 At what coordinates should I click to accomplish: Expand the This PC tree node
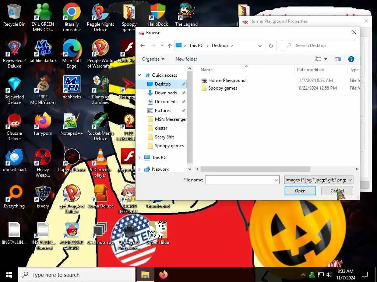click(x=140, y=158)
